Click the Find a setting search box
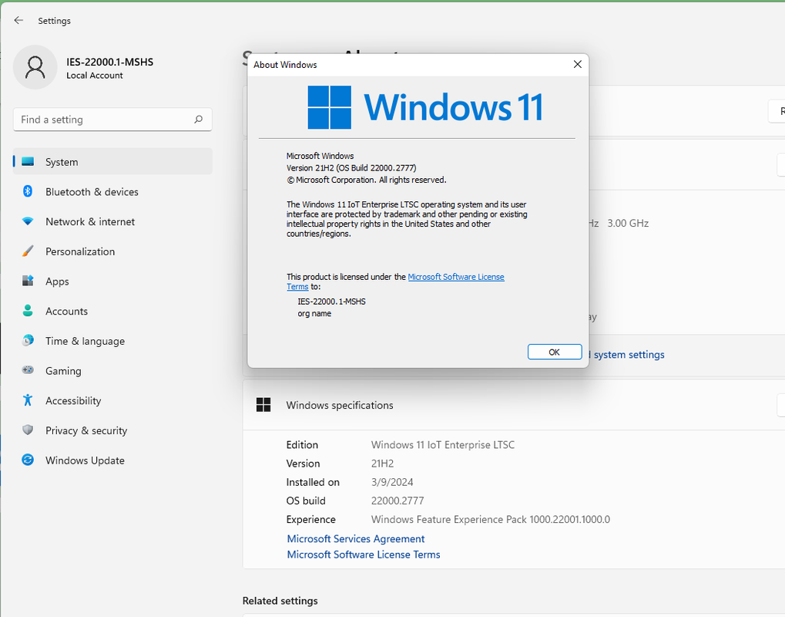 pyautogui.click(x=112, y=120)
